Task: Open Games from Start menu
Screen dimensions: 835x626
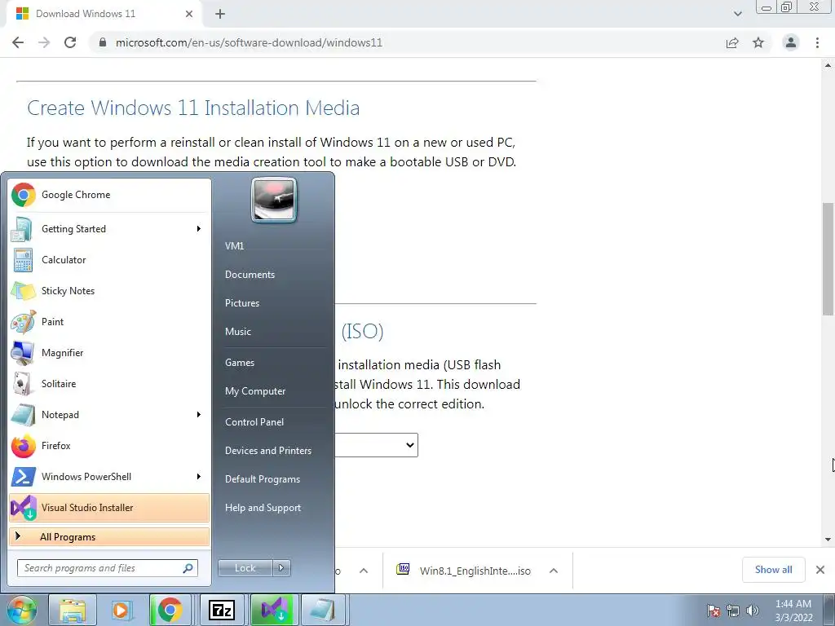Action: pyautogui.click(x=240, y=363)
